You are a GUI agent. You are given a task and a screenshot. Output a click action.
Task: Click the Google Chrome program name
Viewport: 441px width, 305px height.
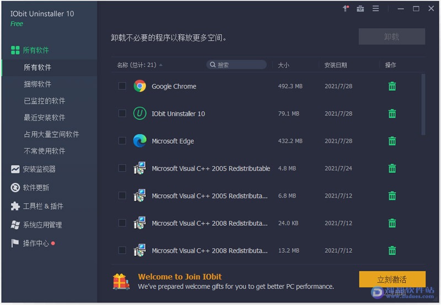tap(174, 86)
